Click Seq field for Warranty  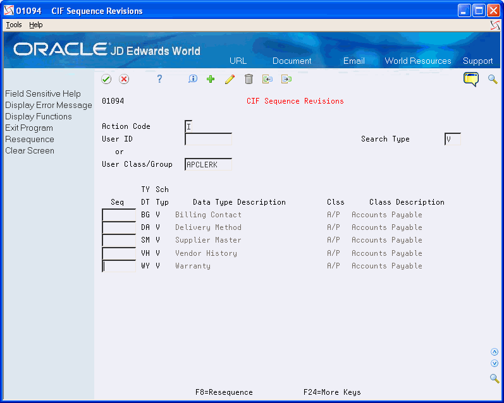click(119, 266)
